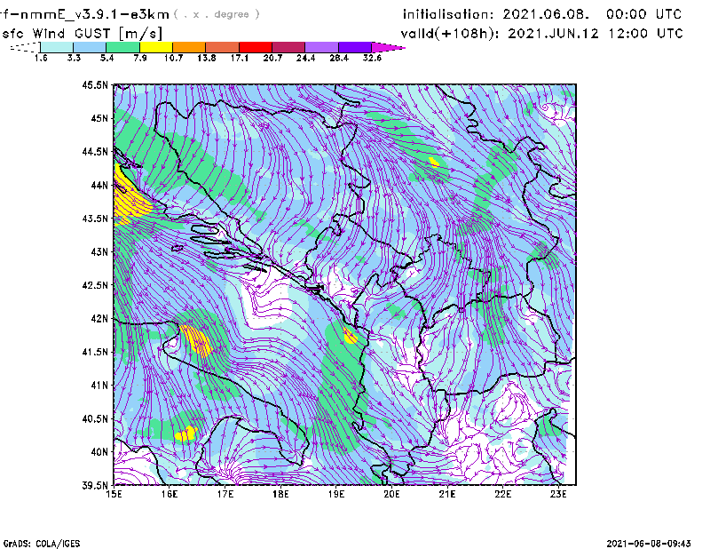Viewport: 710px width, 549px height.
Task: Click legend value '17.1'
Action: [240, 58]
